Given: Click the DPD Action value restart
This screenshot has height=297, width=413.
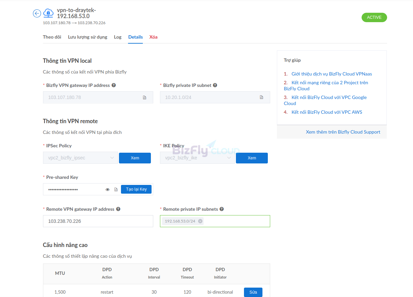Looking at the screenshot, I should tap(107, 292).
